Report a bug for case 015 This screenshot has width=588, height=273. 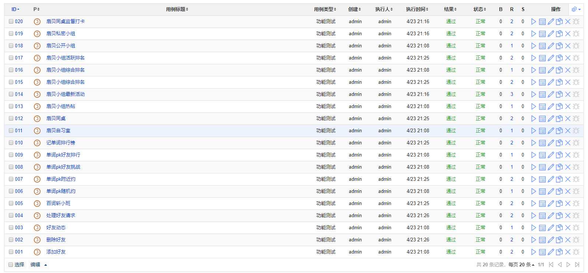tap(576, 82)
